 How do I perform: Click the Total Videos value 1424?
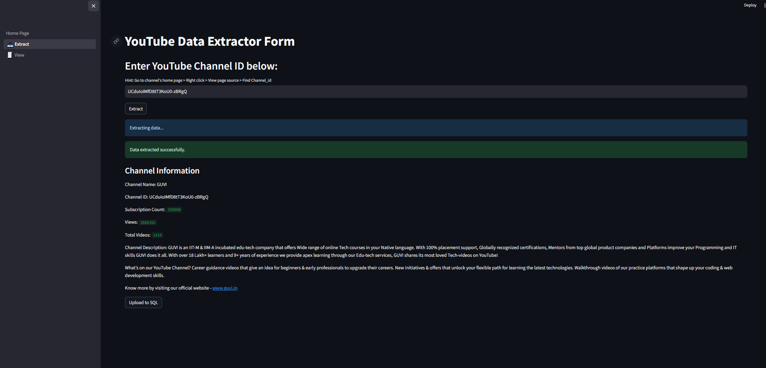tap(157, 235)
